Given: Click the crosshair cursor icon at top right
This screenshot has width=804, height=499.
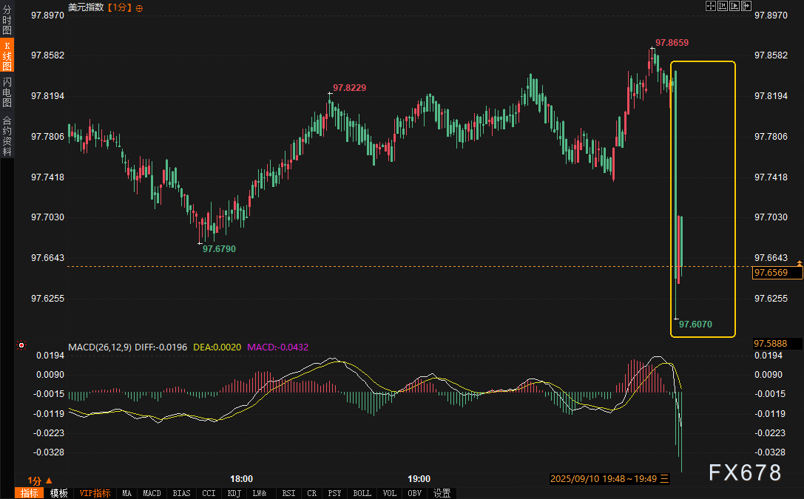Looking at the screenshot, I should coord(711,7).
